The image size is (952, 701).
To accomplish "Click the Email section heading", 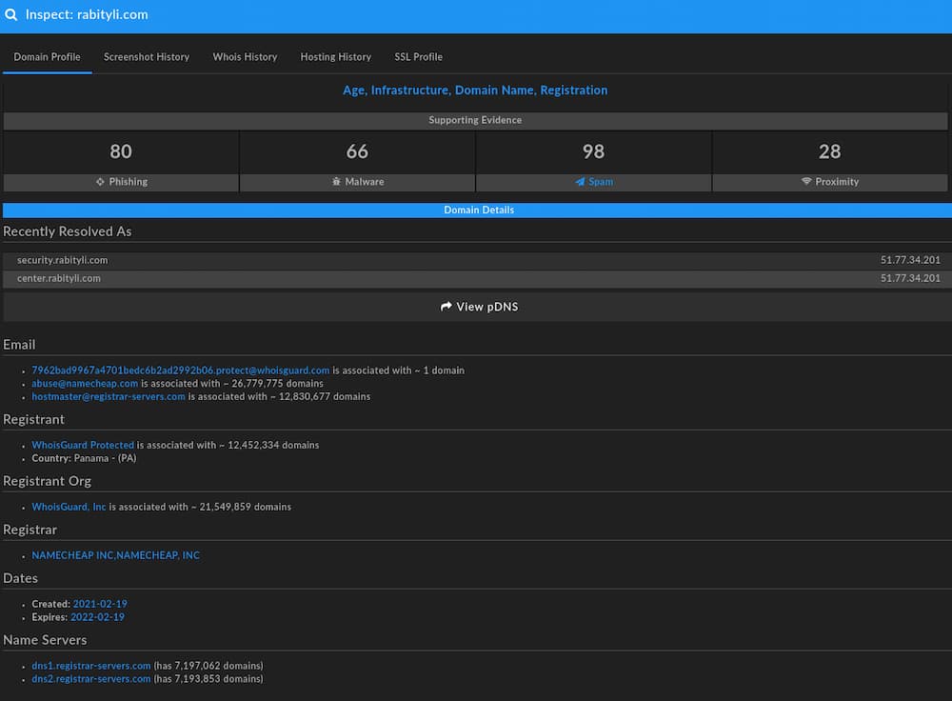I will coord(19,345).
